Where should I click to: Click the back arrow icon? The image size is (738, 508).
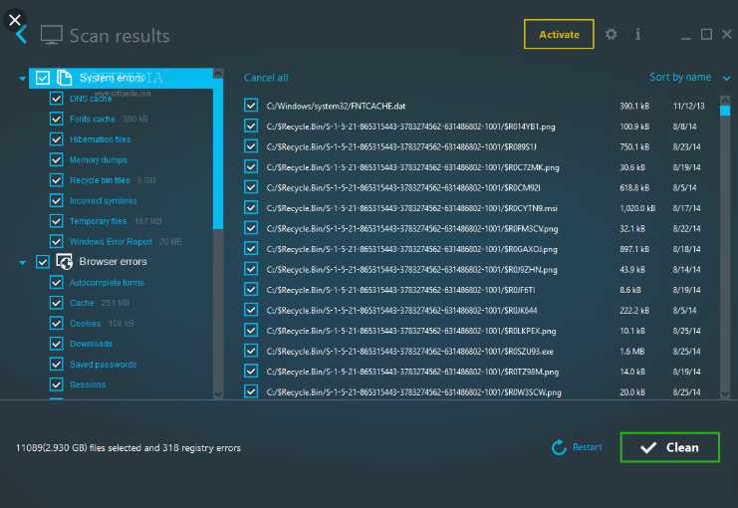(21, 35)
